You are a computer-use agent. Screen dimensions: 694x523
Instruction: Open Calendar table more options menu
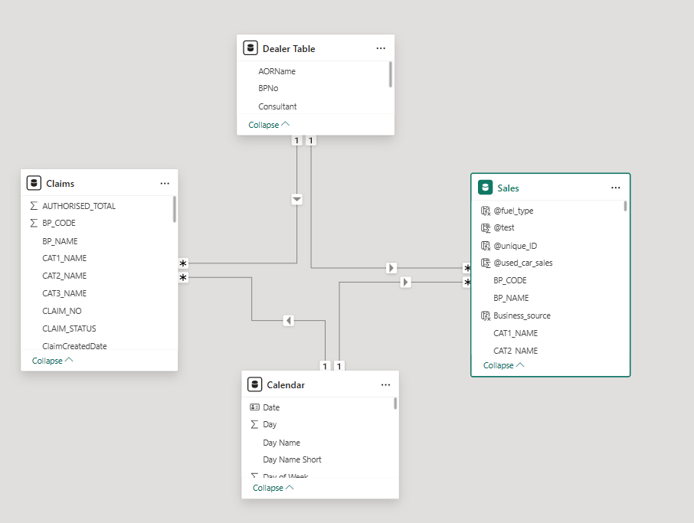(385, 384)
